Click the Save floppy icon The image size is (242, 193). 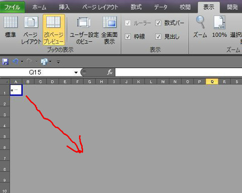point(6,62)
